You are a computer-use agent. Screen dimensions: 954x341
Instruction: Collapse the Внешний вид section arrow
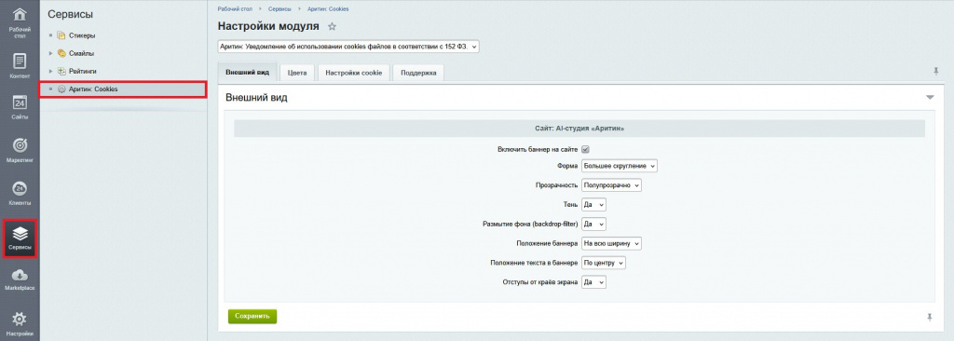tap(930, 98)
